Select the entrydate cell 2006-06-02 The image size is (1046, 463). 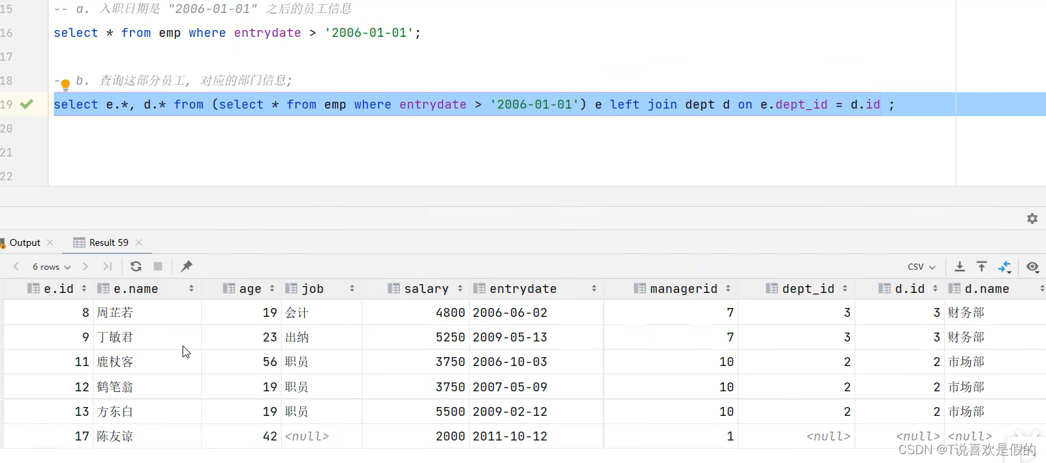coord(536,313)
